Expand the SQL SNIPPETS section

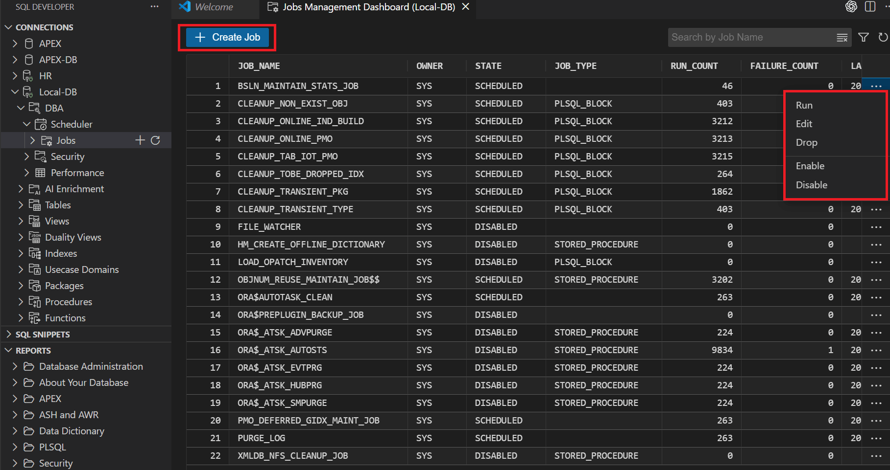[x=8, y=335]
